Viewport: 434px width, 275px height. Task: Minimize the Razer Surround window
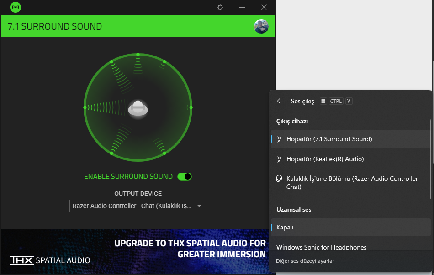click(x=242, y=7)
